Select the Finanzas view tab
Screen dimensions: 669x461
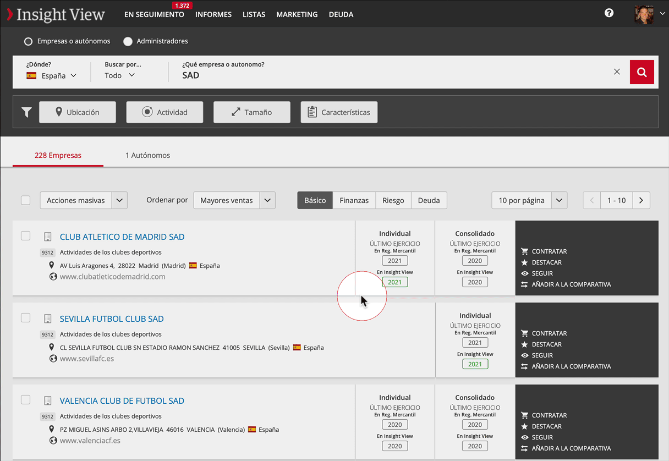[354, 200]
